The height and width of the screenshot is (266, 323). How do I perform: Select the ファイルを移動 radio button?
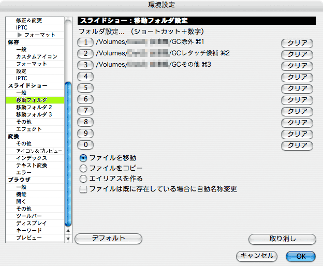coord(83,158)
